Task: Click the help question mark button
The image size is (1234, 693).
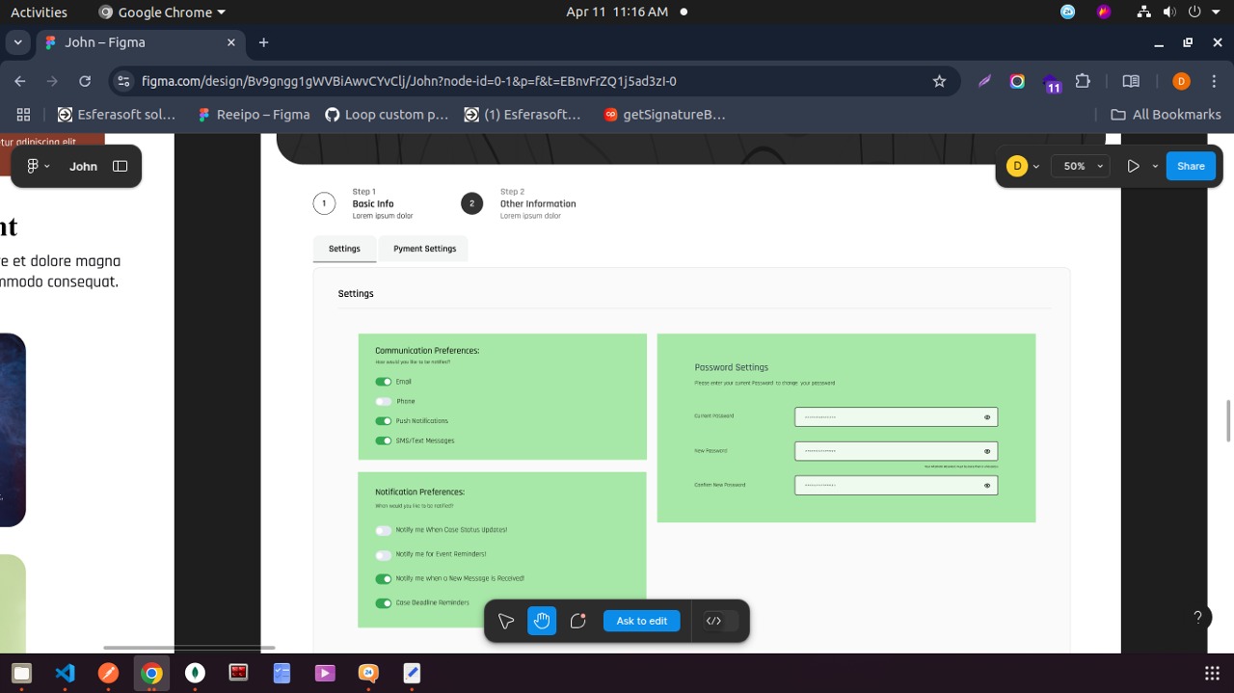Action: 1197,617
